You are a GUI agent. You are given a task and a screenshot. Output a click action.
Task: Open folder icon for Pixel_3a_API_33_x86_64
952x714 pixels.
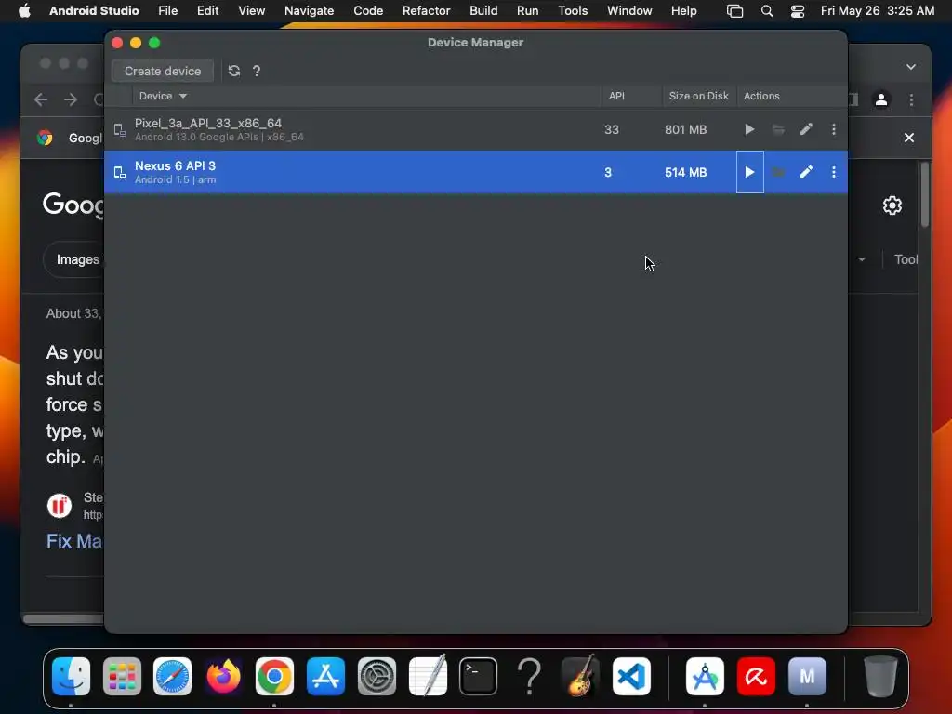click(778, 129)
